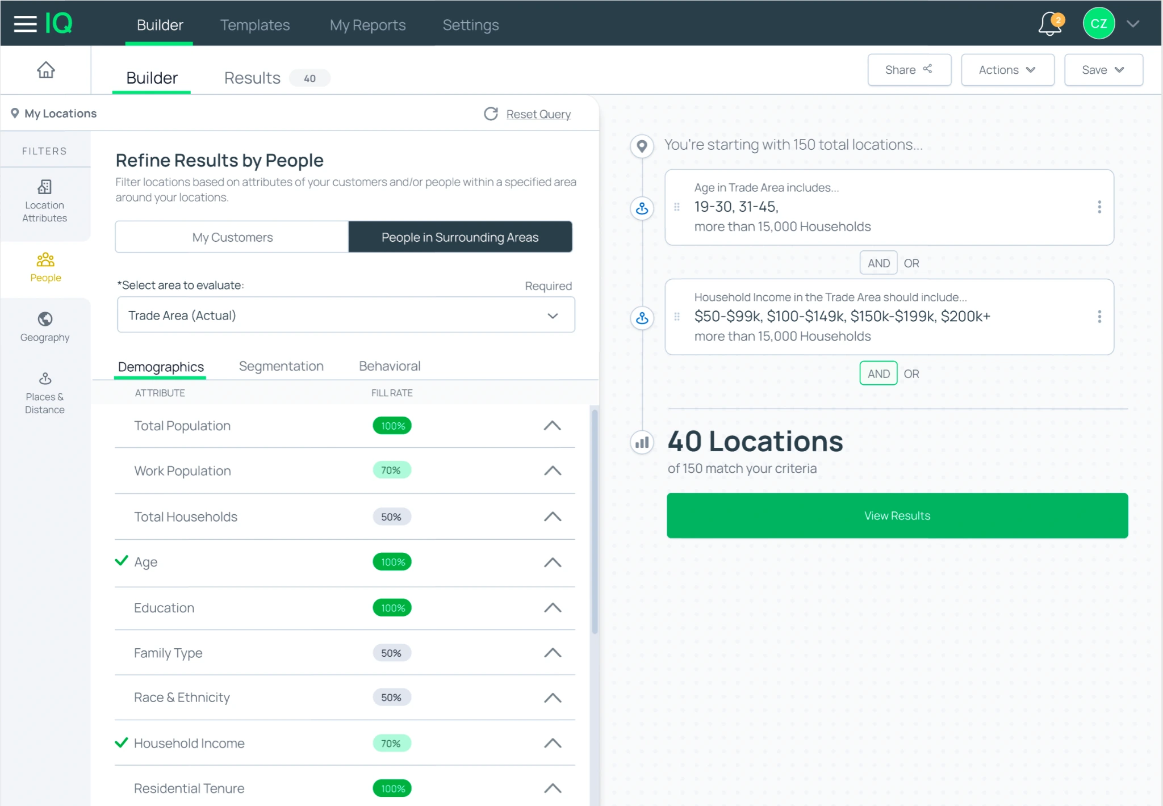Viewport: 1163px width, 806px height.
Task: Toggle the Household Income row chevron
Action: [x=553, y=743]
